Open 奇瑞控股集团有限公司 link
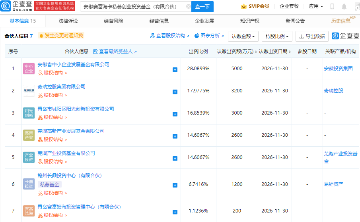Viewport: 360px width, 222px height. (62, 87)
